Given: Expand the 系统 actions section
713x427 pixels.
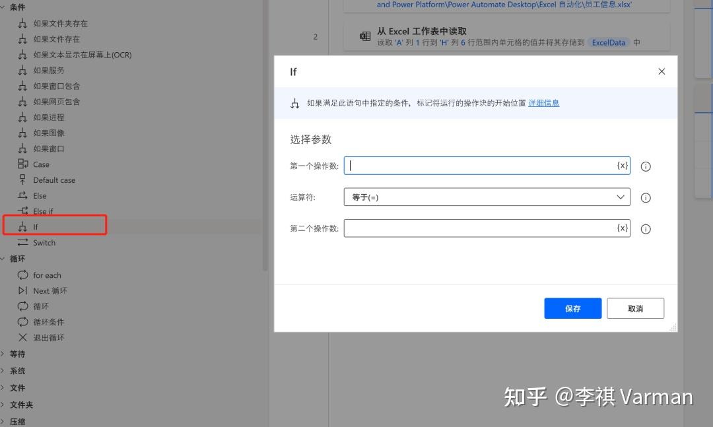Looking at the screenshot, I should 5,371.
